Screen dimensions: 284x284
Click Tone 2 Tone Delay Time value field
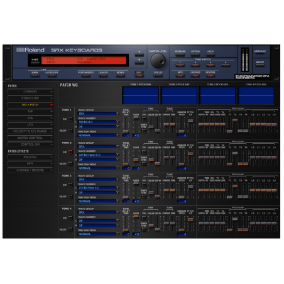point(126,168)
